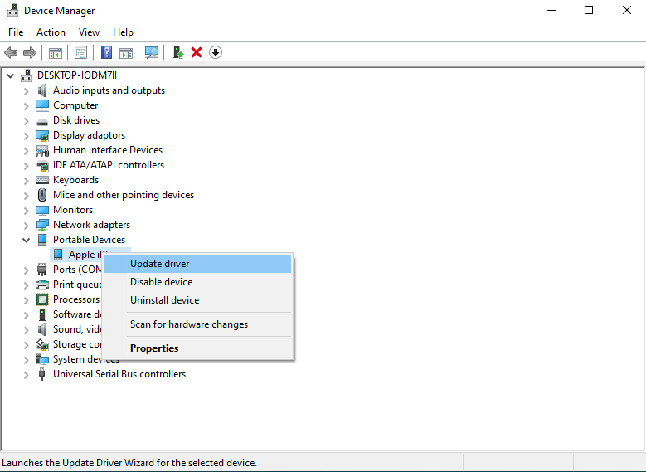This screenshot has height=472, width=646.
Task: Click the Storage controllers icon
Action: point(42,344)
